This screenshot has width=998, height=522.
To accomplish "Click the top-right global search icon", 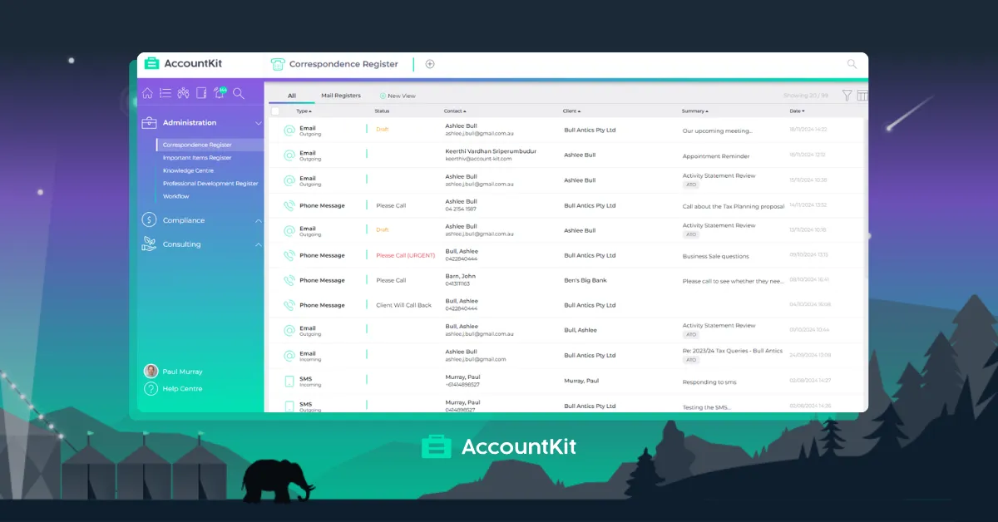I will tap(852, 64).
